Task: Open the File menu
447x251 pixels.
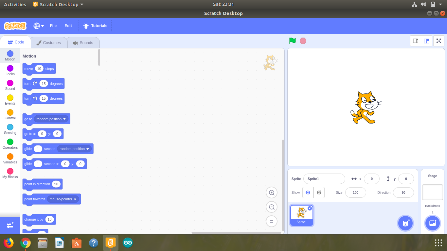Action: click(x=53, y=26)
